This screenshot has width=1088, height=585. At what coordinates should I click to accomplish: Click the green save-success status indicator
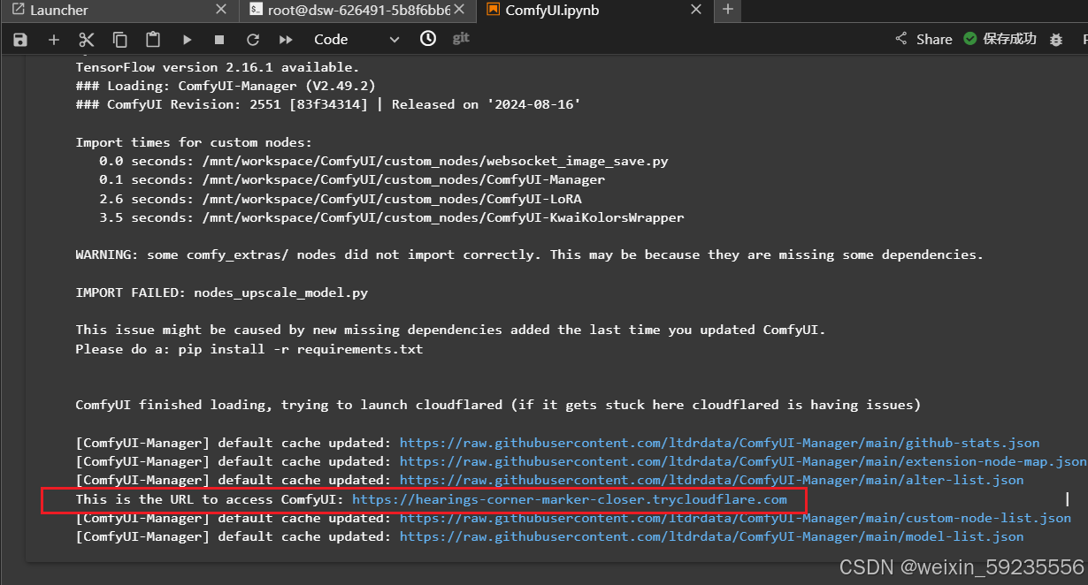[x=1000, y=39]
